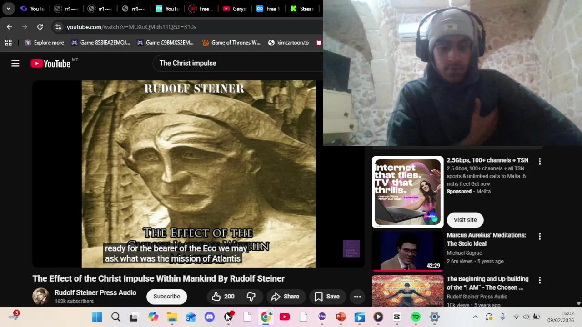
Task: Click the purple channel watermark on the video
Action: click(x=351, y=249)
